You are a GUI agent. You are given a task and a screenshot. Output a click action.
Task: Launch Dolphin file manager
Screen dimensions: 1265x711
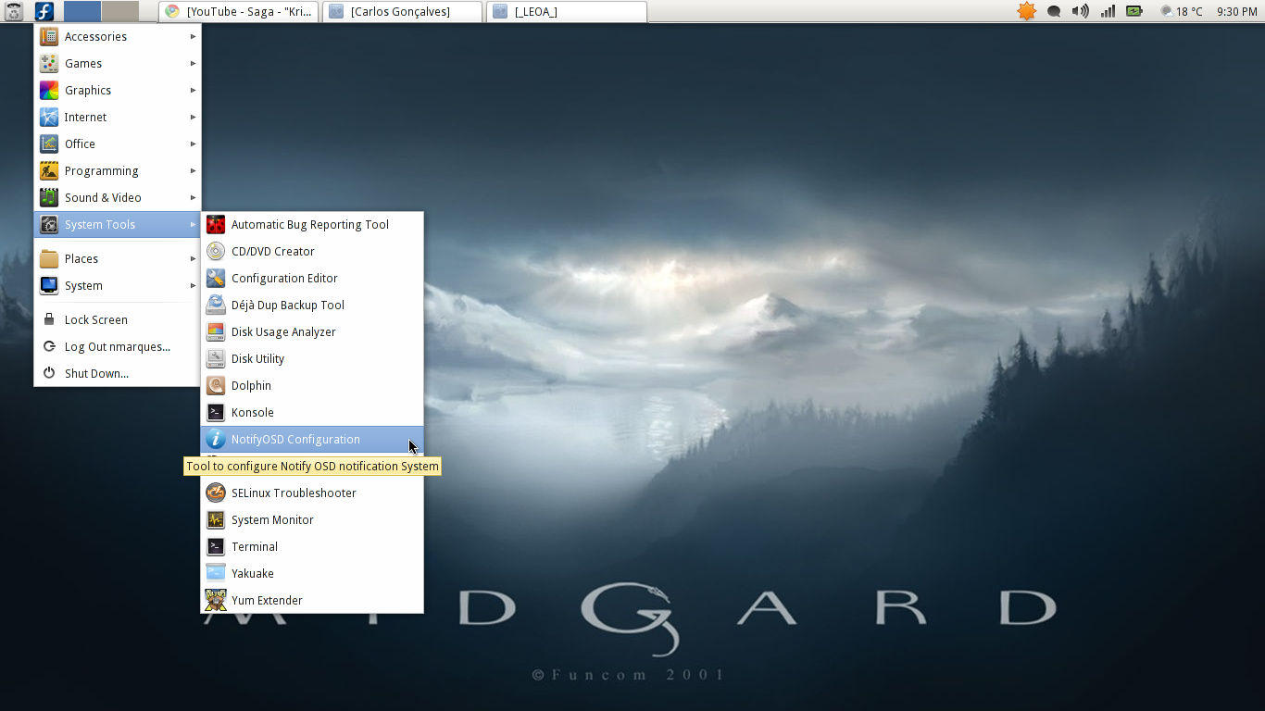click(x=312, y=386)
